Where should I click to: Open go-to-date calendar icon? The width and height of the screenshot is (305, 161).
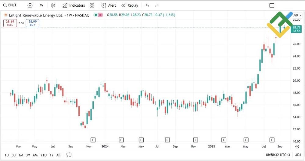(69, 155)
